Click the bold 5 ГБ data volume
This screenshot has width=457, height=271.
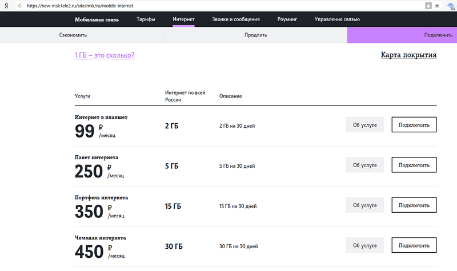tap(172, 166)
